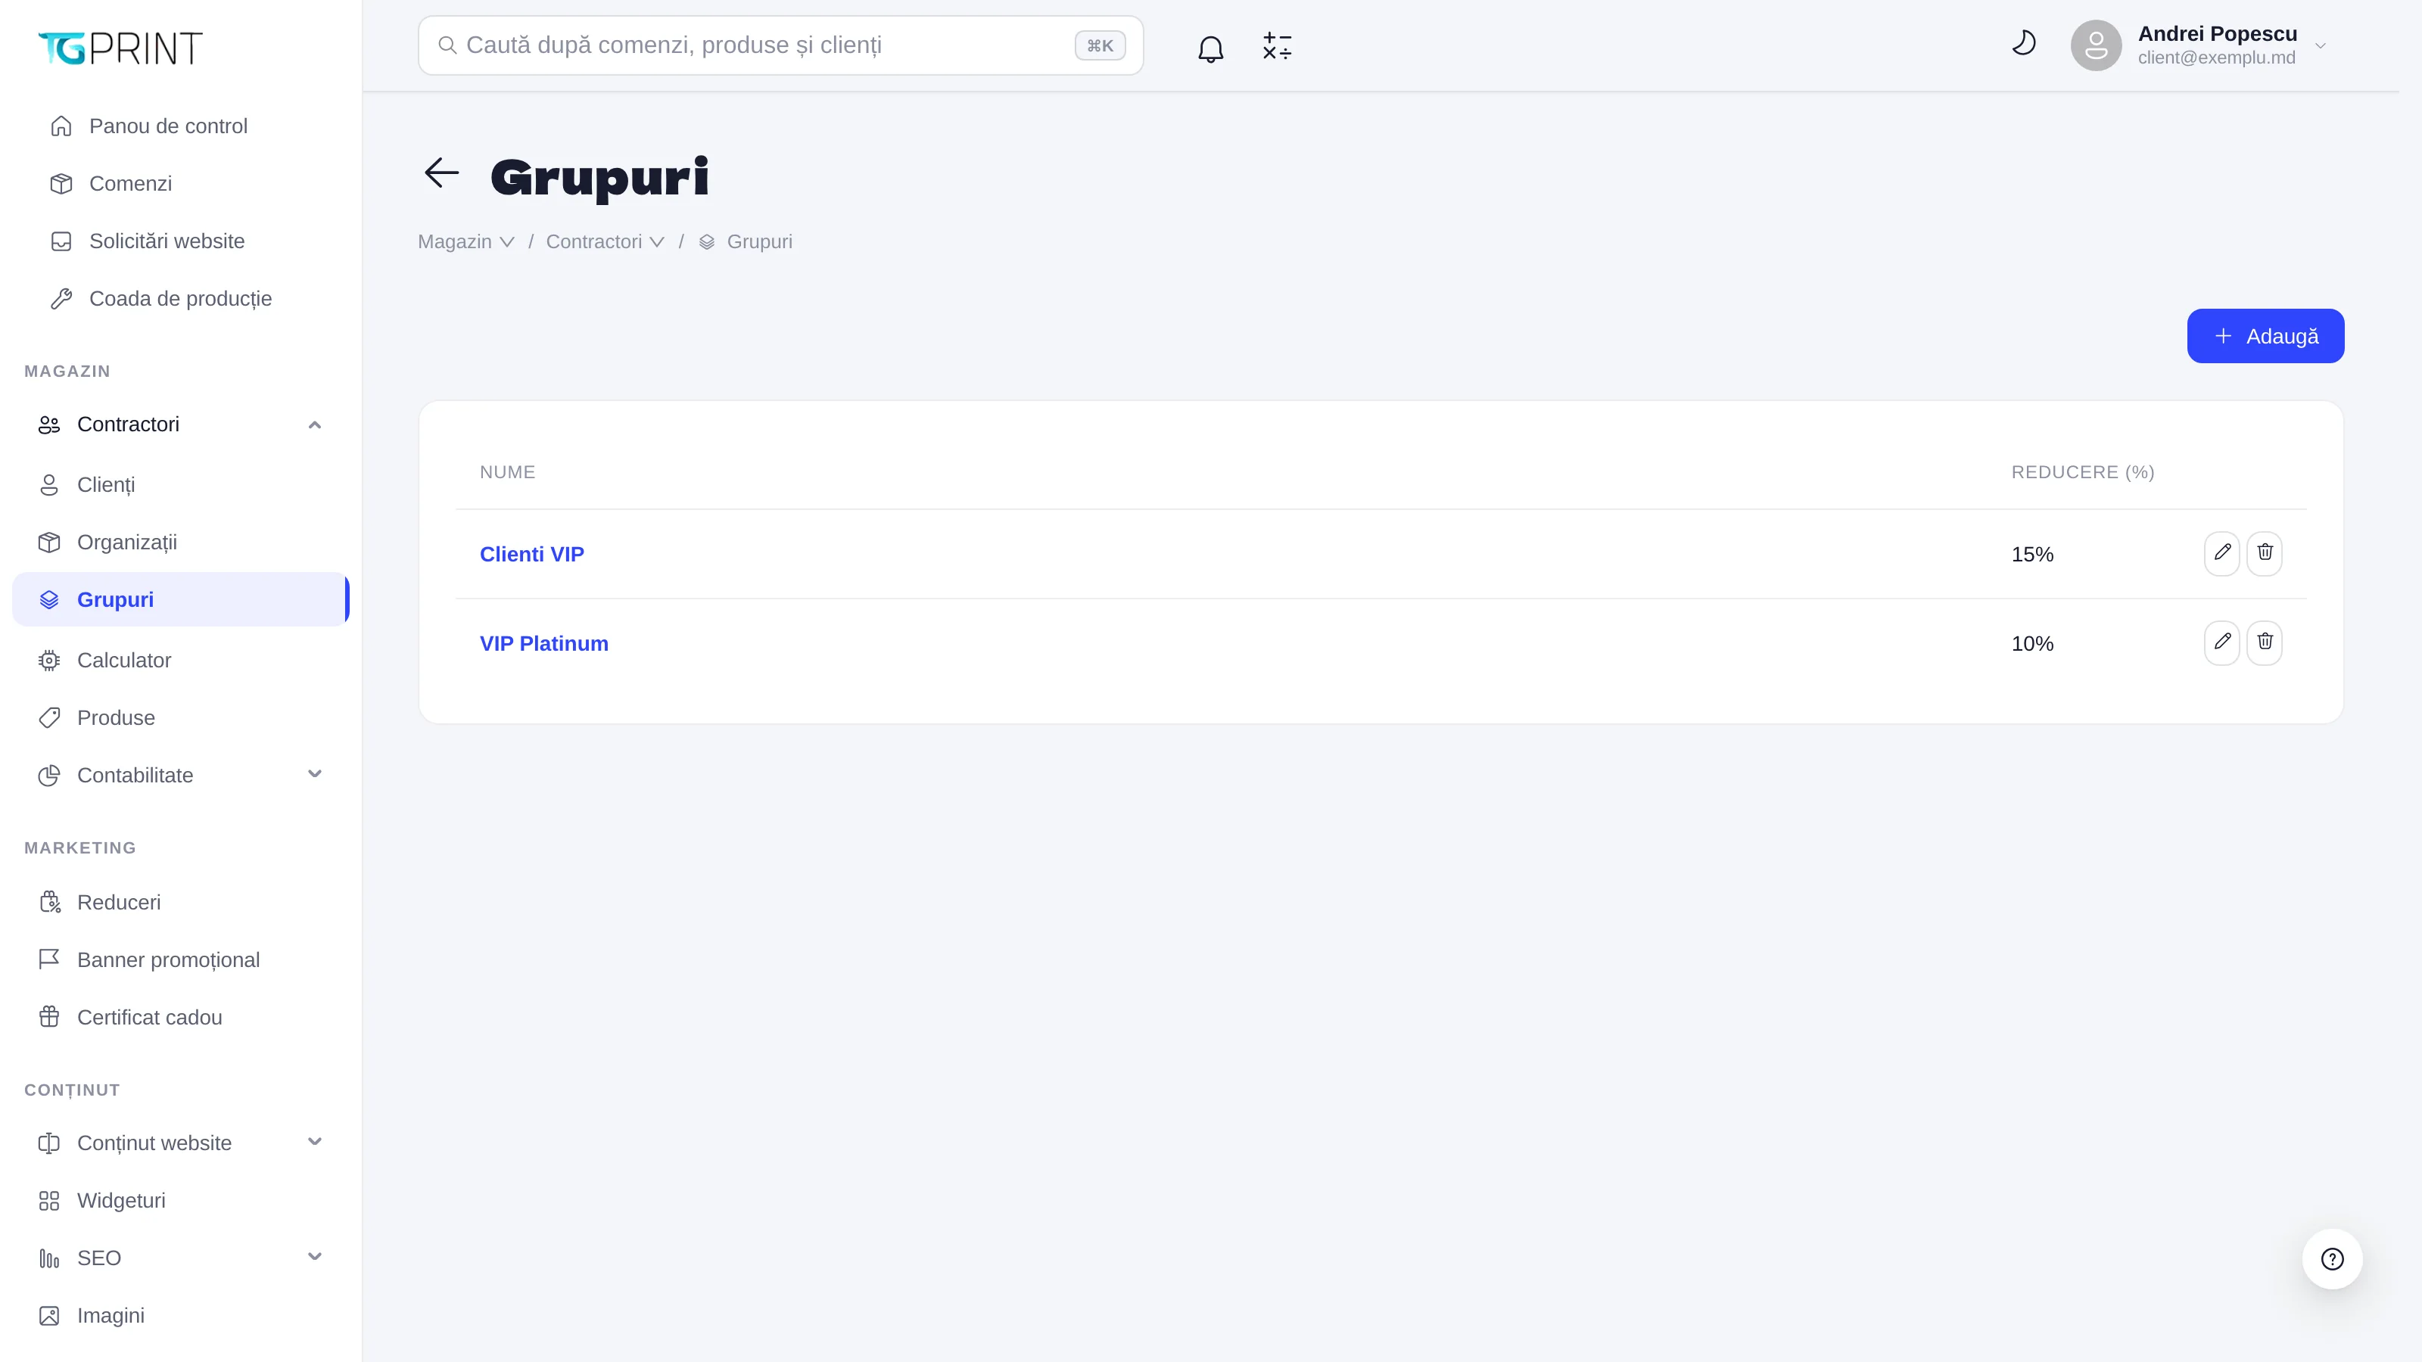The width and height of the screenshot is (2422, 1362).
Task: Open the calculator operations icon in header
Action: point(1277,47)
